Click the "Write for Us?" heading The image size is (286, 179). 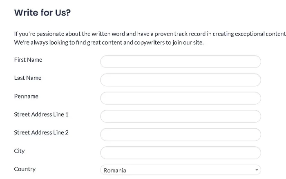click(42, 13)
